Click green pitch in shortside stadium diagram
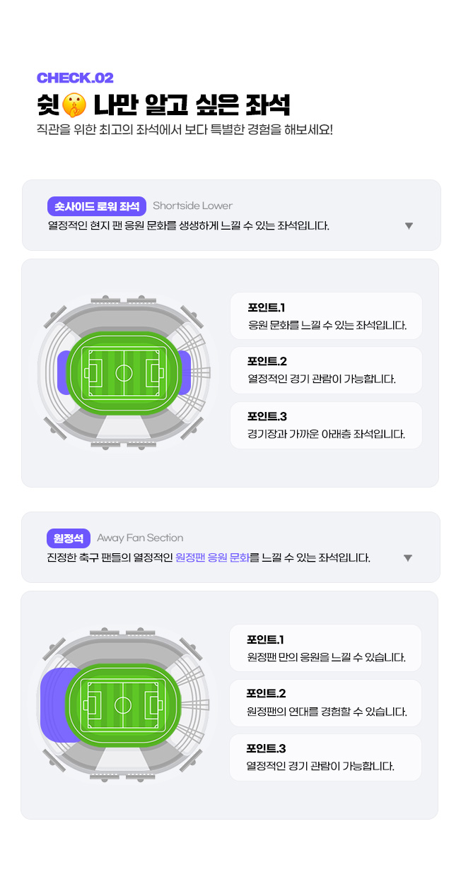 click(124, 372)
